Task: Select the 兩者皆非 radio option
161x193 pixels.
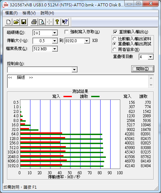Action: [114, 50]
